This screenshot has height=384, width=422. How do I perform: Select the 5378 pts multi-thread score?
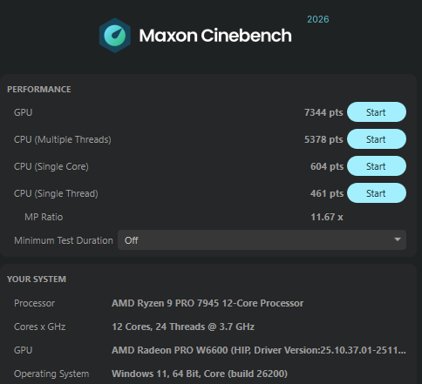pos(323,139)
